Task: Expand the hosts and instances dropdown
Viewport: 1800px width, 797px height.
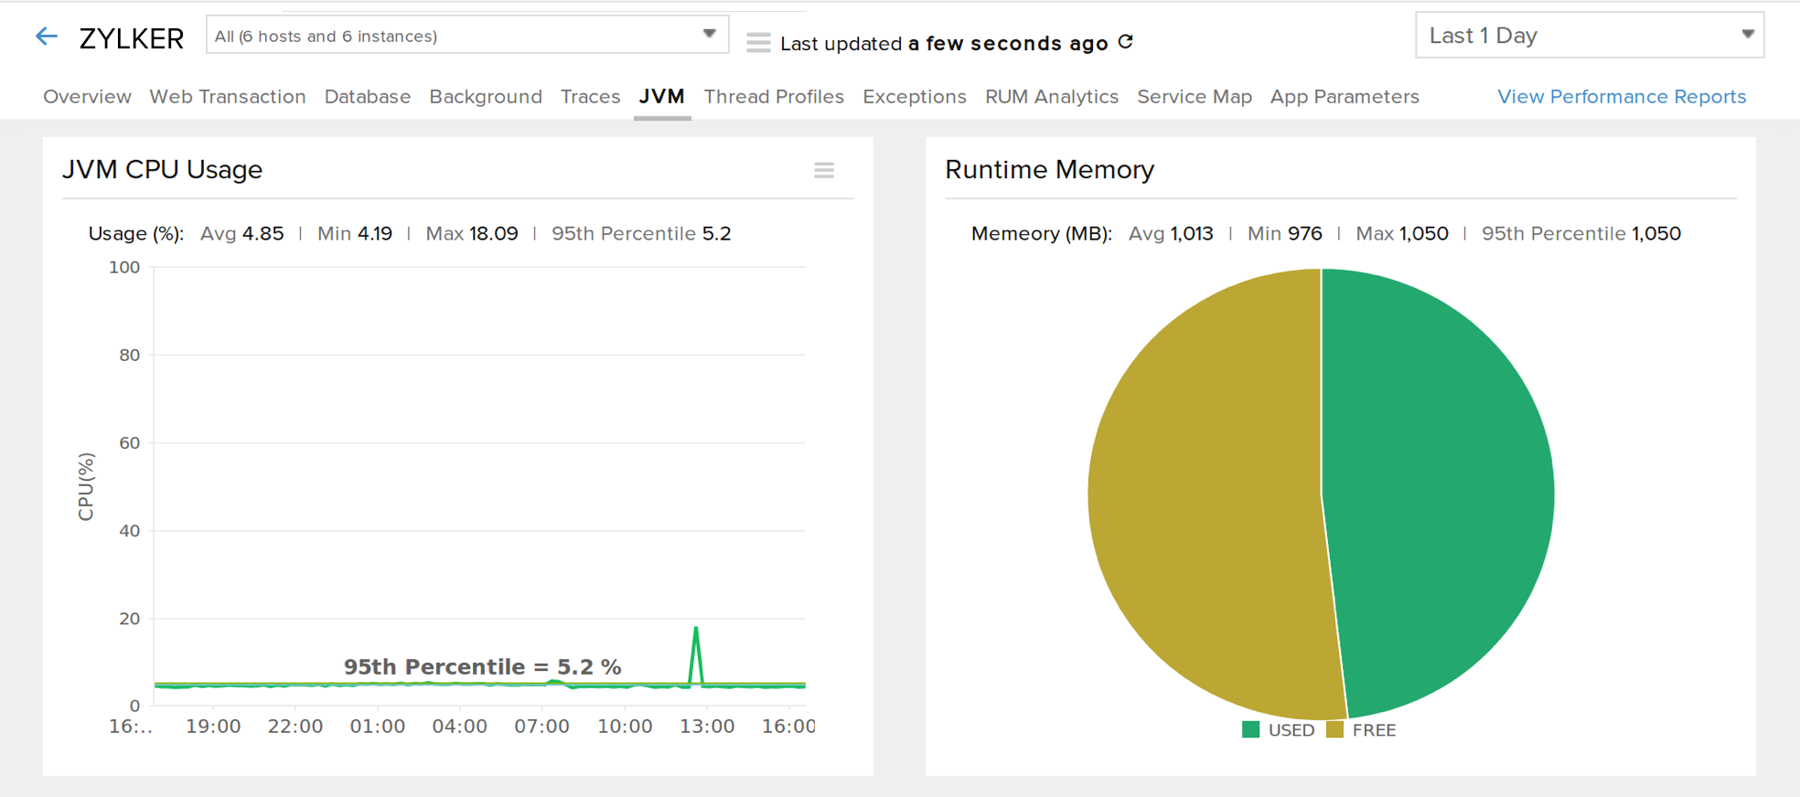Action: coord(467,35)
